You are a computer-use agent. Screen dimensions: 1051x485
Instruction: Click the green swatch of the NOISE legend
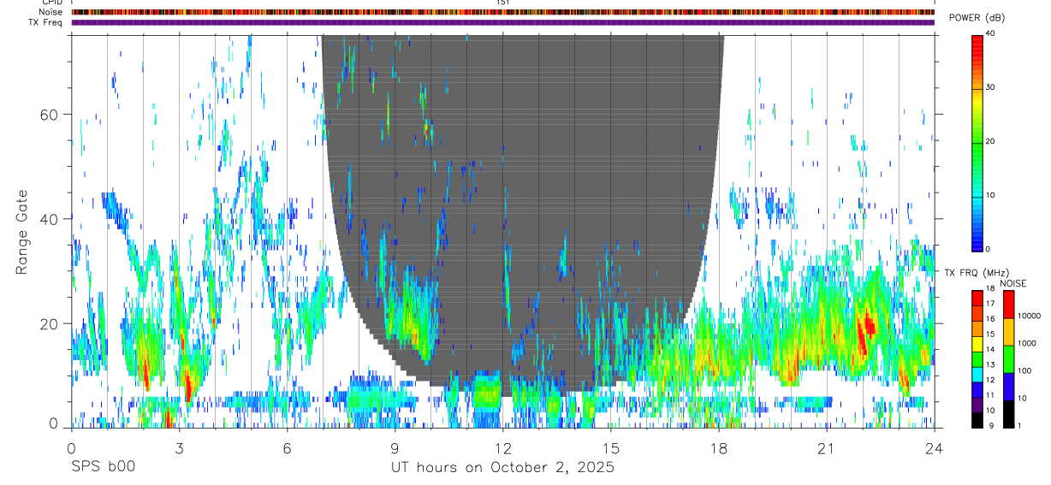pos(1007,359)
